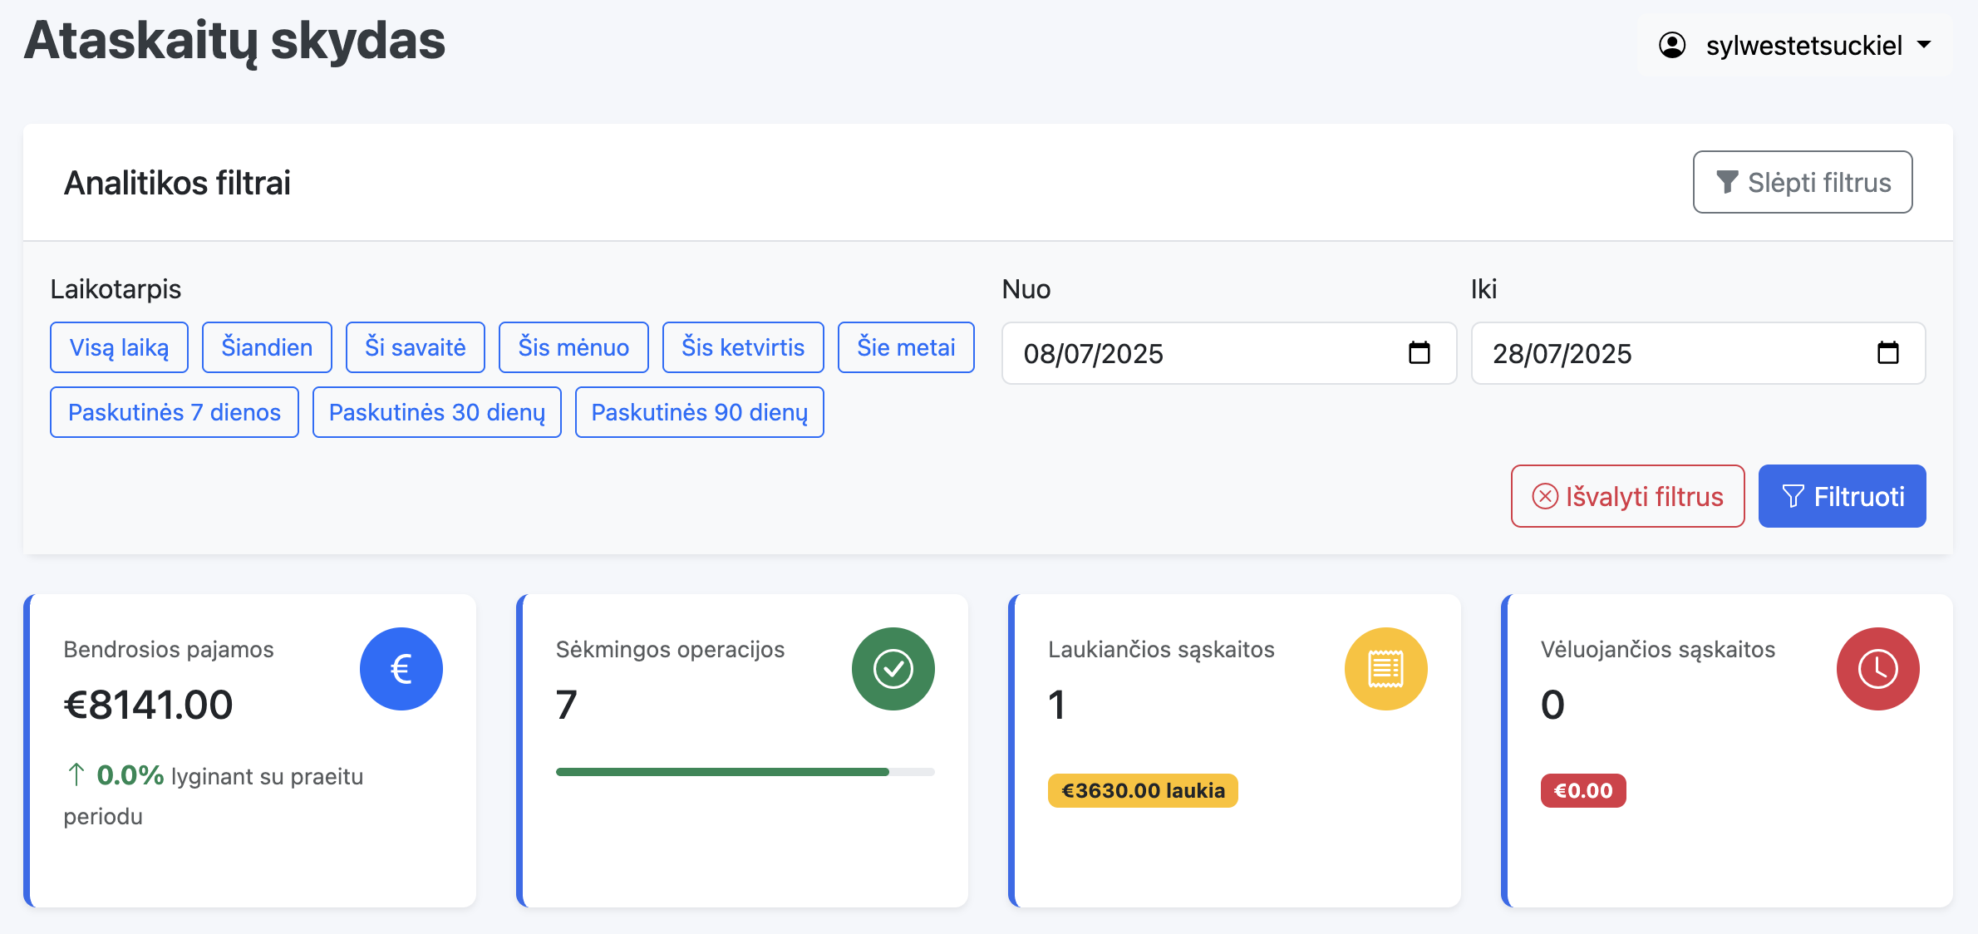The image size is (1978, 934).
Task: Open calendar picker in Nuo date field
Action: click(x=1420, y=353)
